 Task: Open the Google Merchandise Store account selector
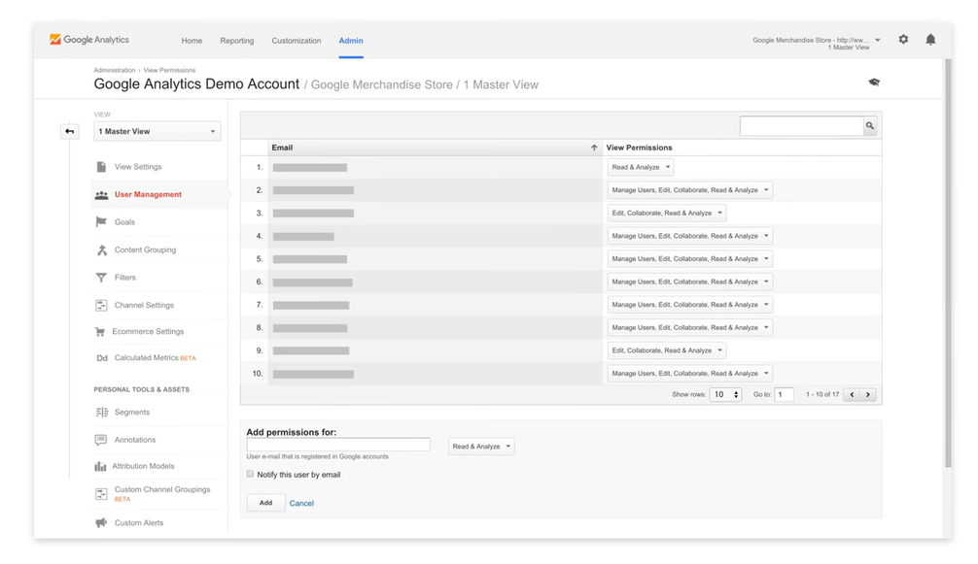click(817, 43)
